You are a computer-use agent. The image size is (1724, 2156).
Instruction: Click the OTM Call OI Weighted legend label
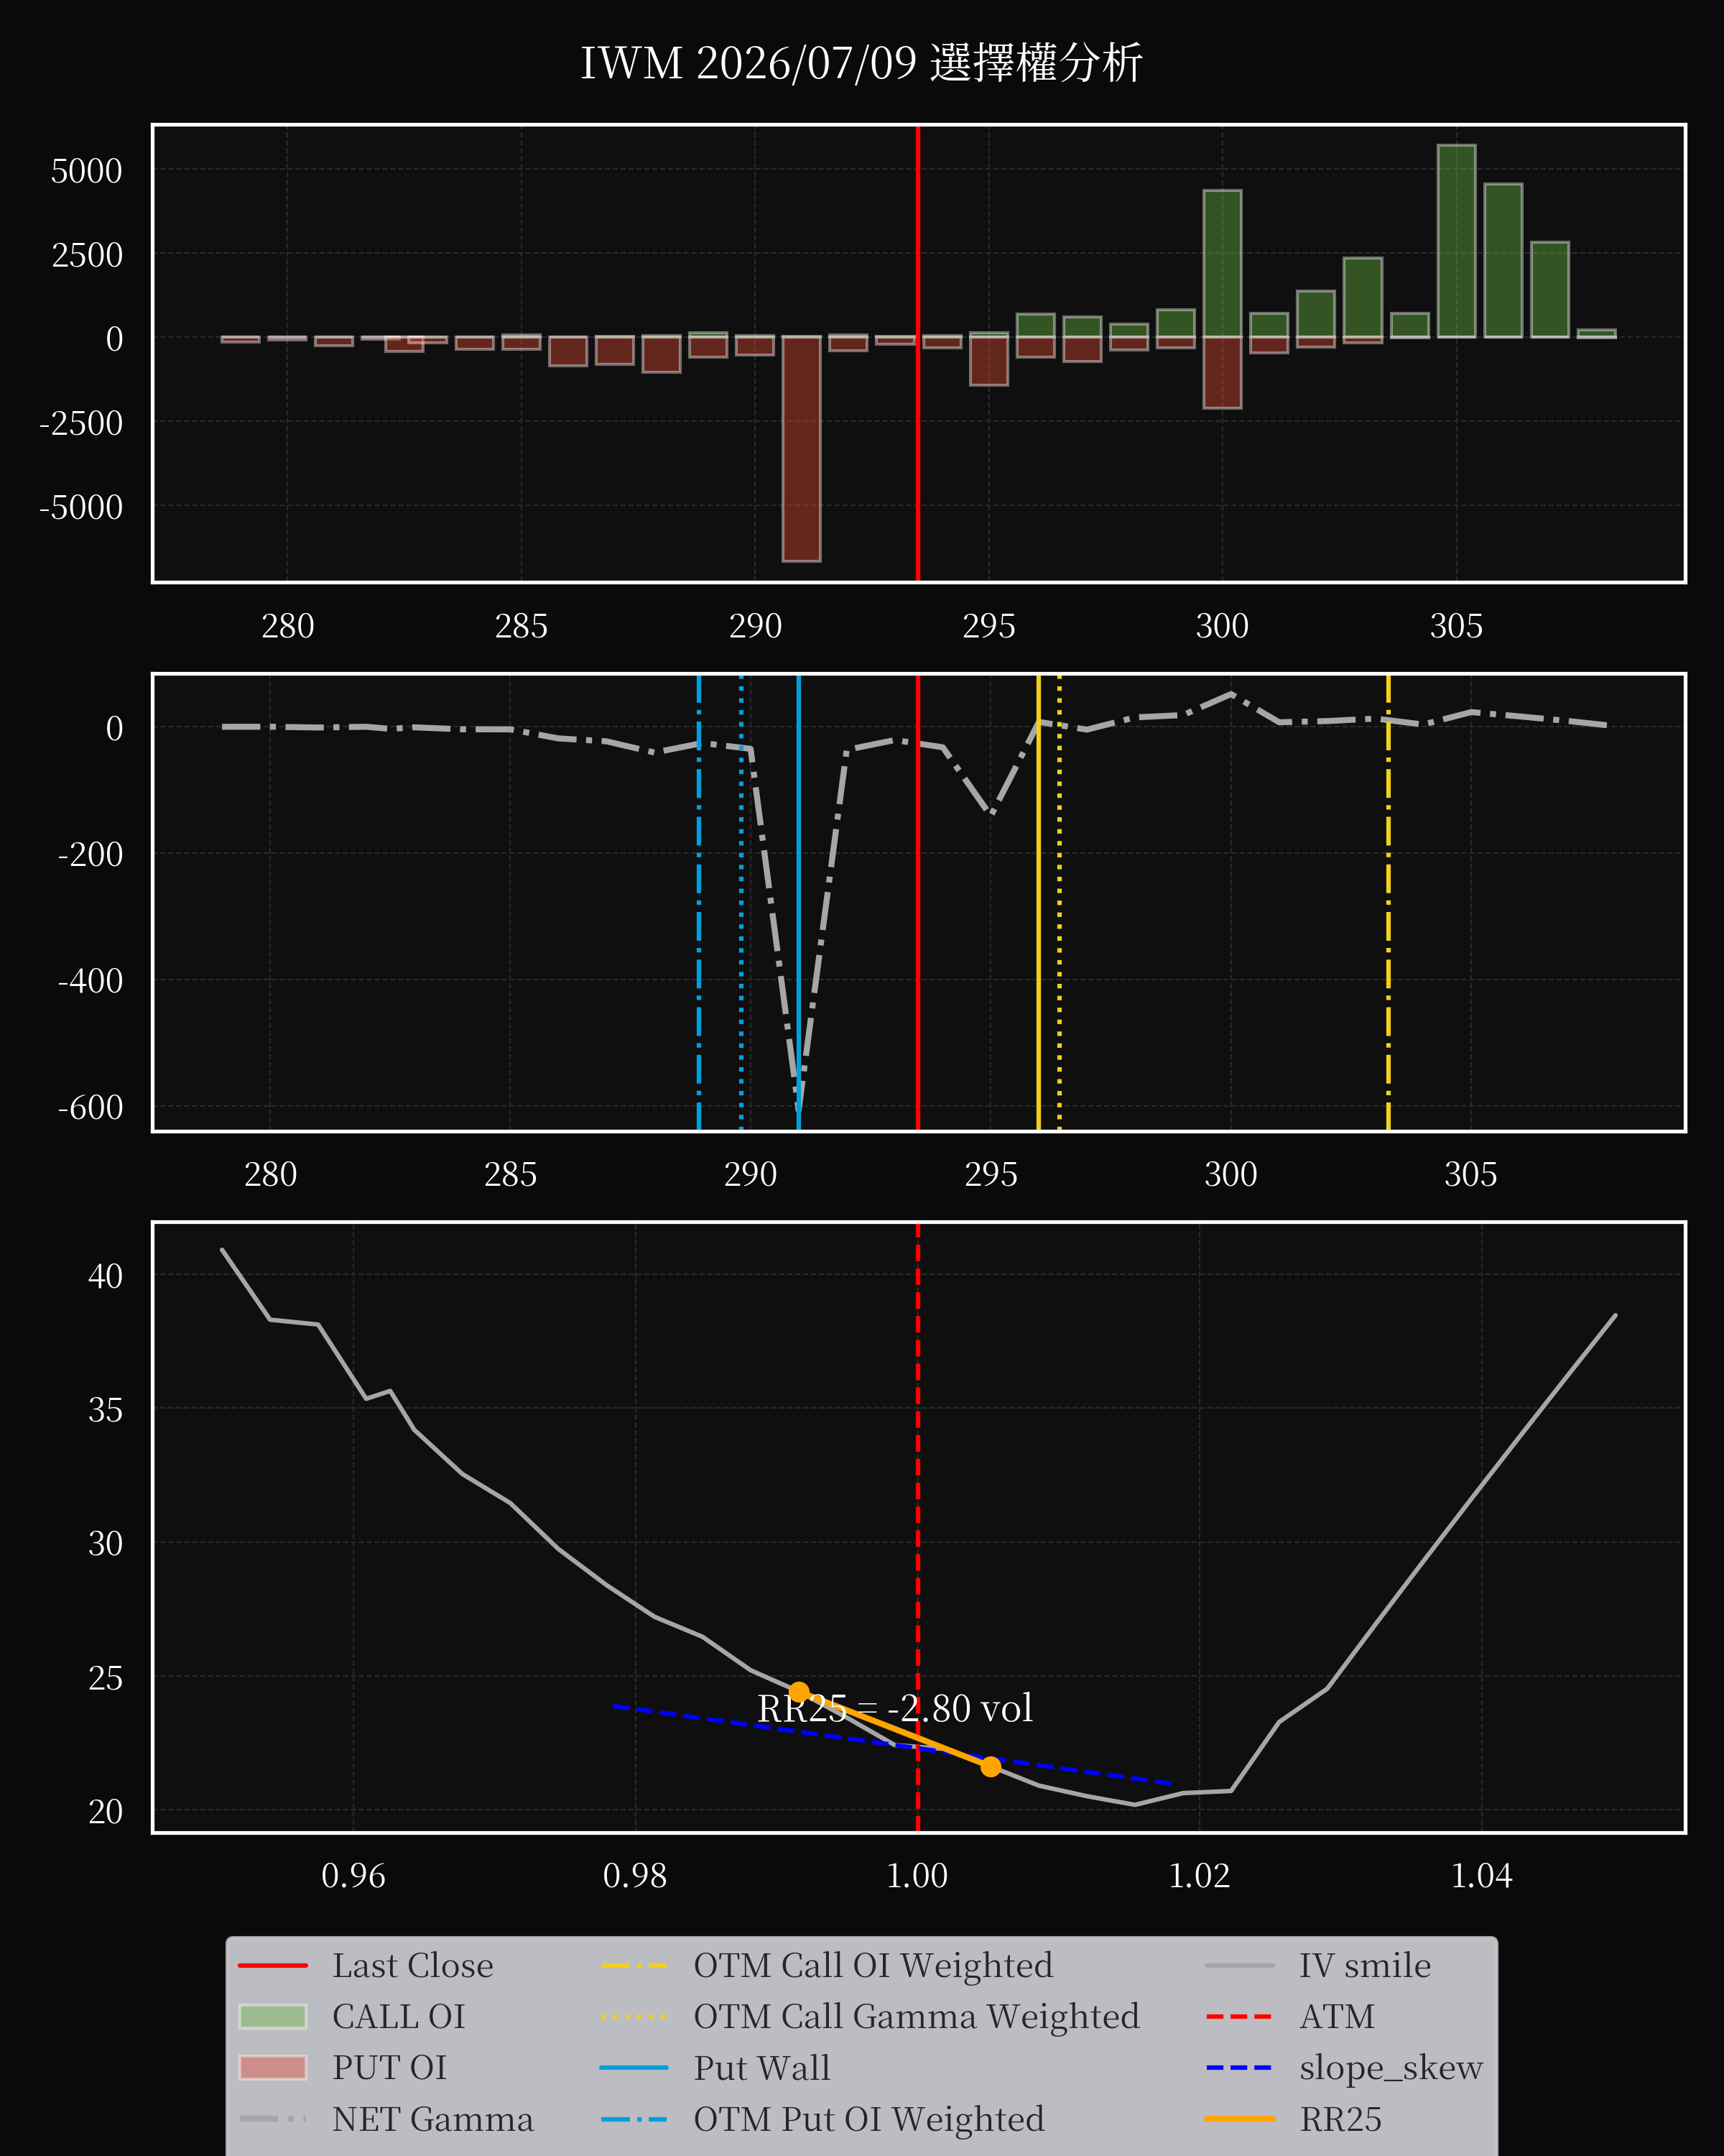873,1966
